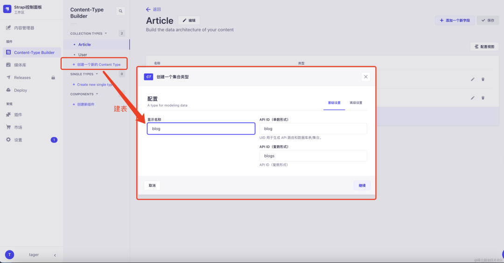Click the single types count badge 0
Image resolution: width=504 pixels, height=263 pixels.
[121, 74]
